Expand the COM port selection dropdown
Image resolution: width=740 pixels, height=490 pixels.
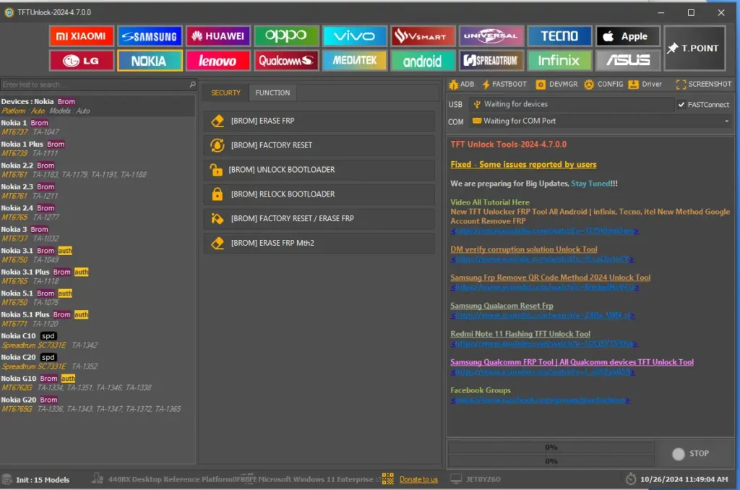(x=726, y=121)
